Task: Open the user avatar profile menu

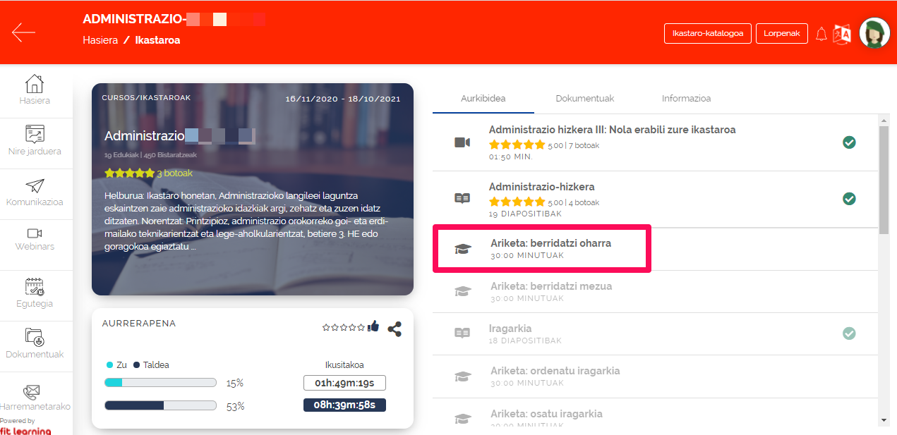Action: (874, 33)
